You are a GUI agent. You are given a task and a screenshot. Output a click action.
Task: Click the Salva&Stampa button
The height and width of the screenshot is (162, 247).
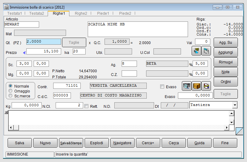(71, 143)
